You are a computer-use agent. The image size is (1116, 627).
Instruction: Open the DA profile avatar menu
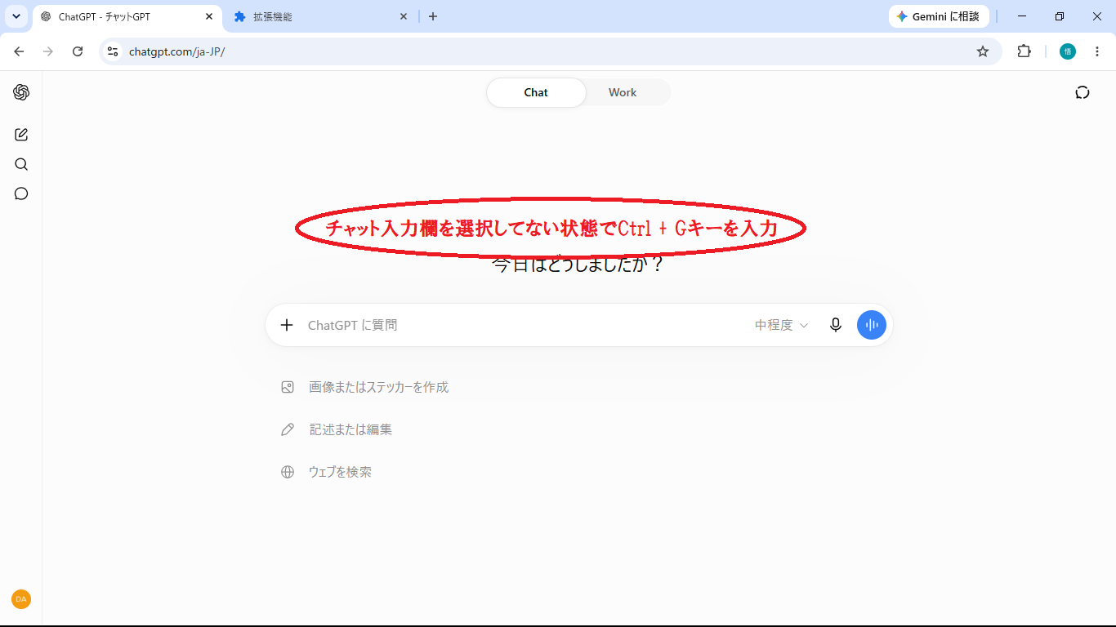coord(21,599)
